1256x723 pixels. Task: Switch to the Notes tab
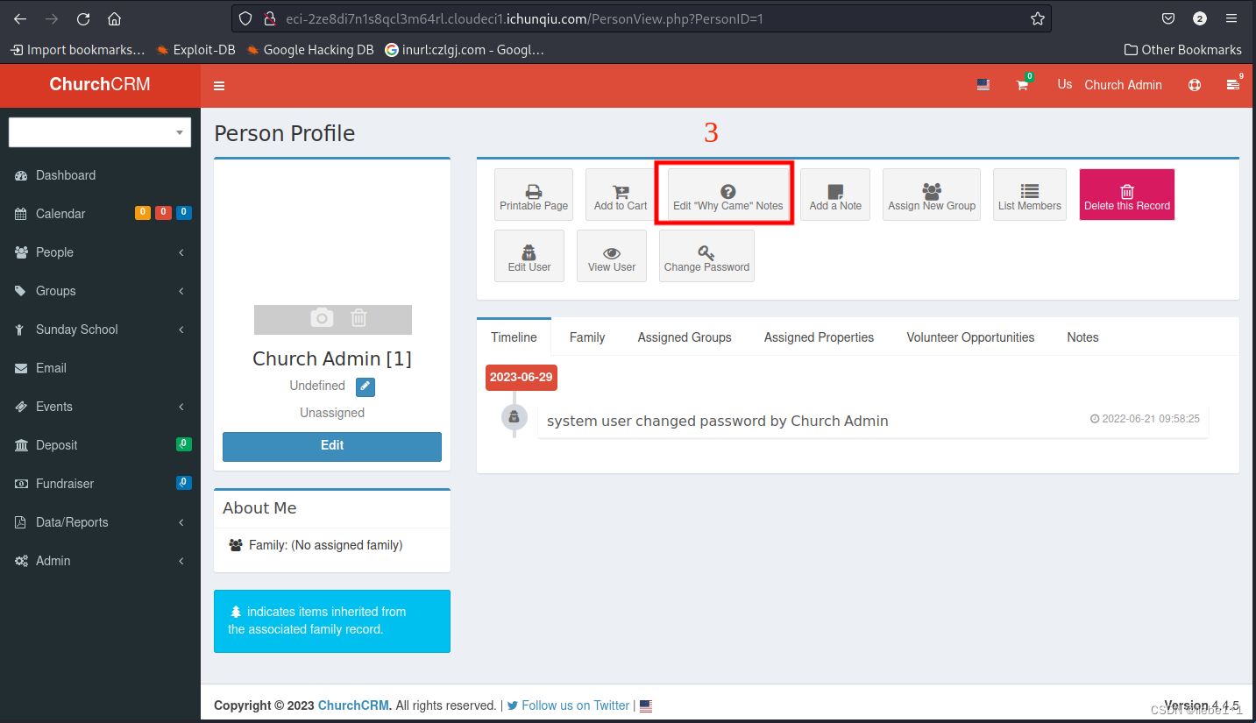click(1082, 337)
